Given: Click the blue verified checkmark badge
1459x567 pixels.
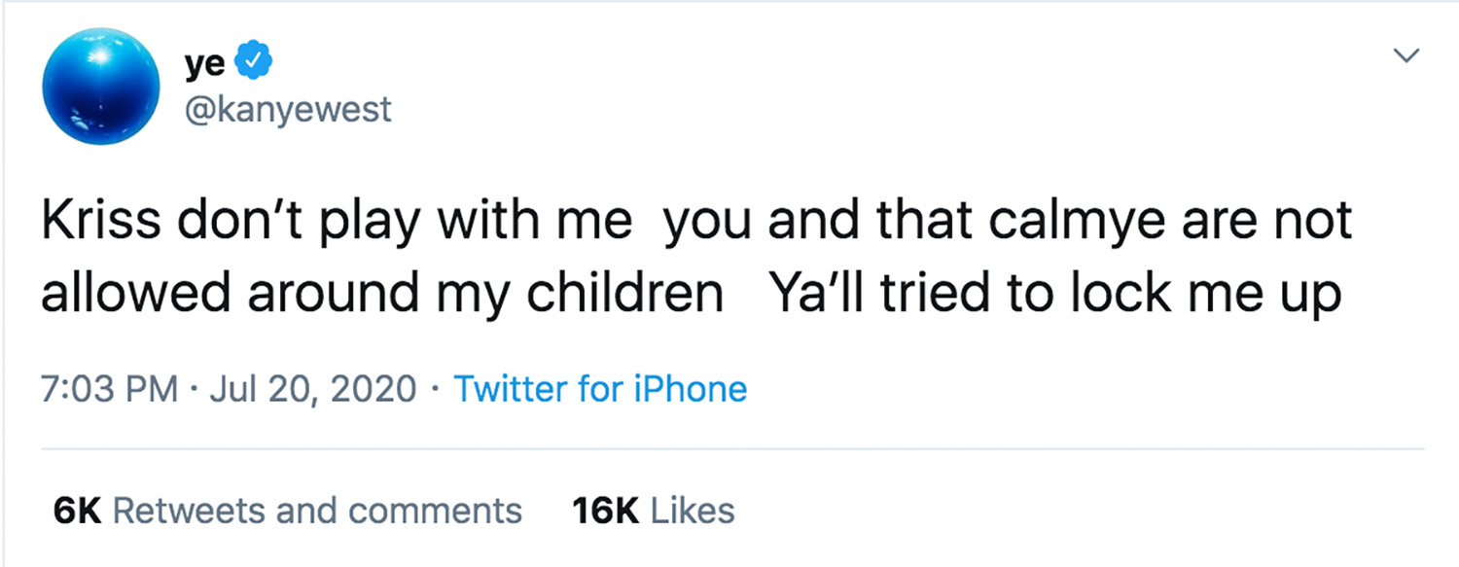Looking at the screenshot, I should tap(256, 63).
